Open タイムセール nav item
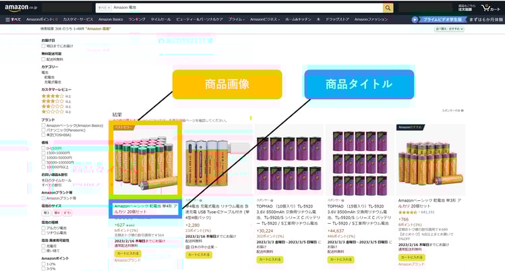505x271 pixels. (x=160, y=20)
